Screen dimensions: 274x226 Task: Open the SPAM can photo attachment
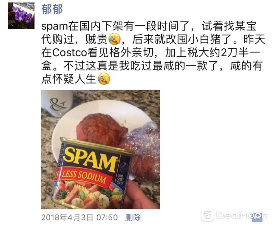coord(100,150)
